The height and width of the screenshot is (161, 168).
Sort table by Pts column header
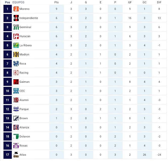[x=57, y=2]
